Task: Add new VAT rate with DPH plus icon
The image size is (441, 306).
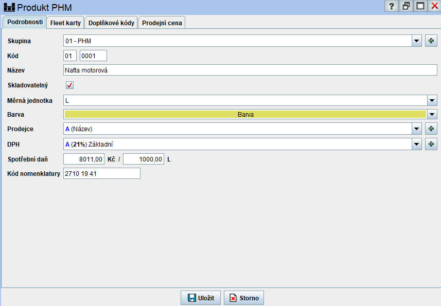Action: [431, 145]
